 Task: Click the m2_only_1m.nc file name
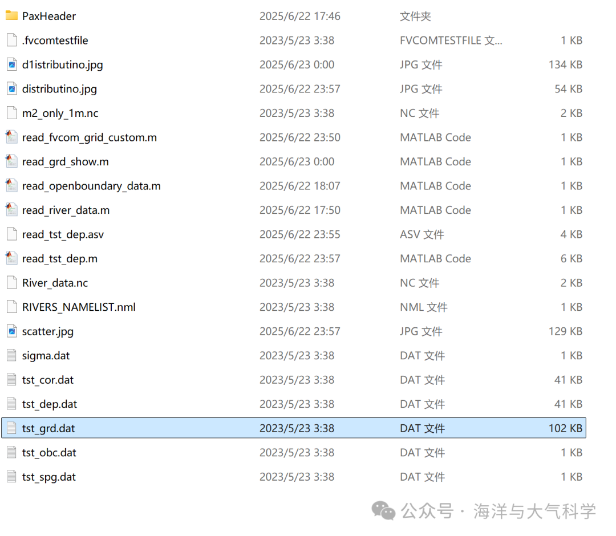60,113
